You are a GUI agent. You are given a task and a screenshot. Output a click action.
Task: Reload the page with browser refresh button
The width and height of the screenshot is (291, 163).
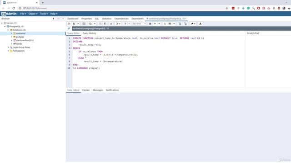coord(14,8)
